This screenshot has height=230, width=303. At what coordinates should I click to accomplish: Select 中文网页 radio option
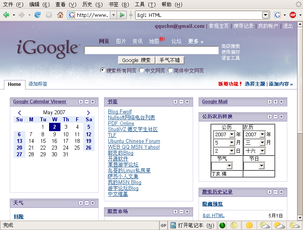pyautogui.click(x=142, y=70)
